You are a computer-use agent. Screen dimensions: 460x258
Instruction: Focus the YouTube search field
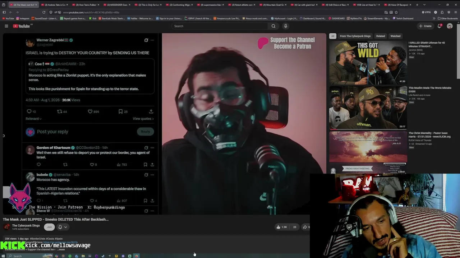pos(220,26)
